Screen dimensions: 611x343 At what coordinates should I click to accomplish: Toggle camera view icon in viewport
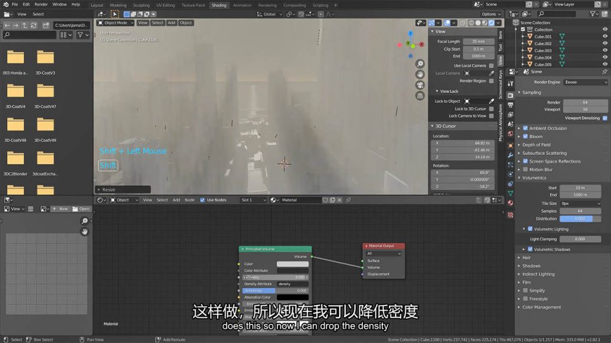tap(419, 85)
